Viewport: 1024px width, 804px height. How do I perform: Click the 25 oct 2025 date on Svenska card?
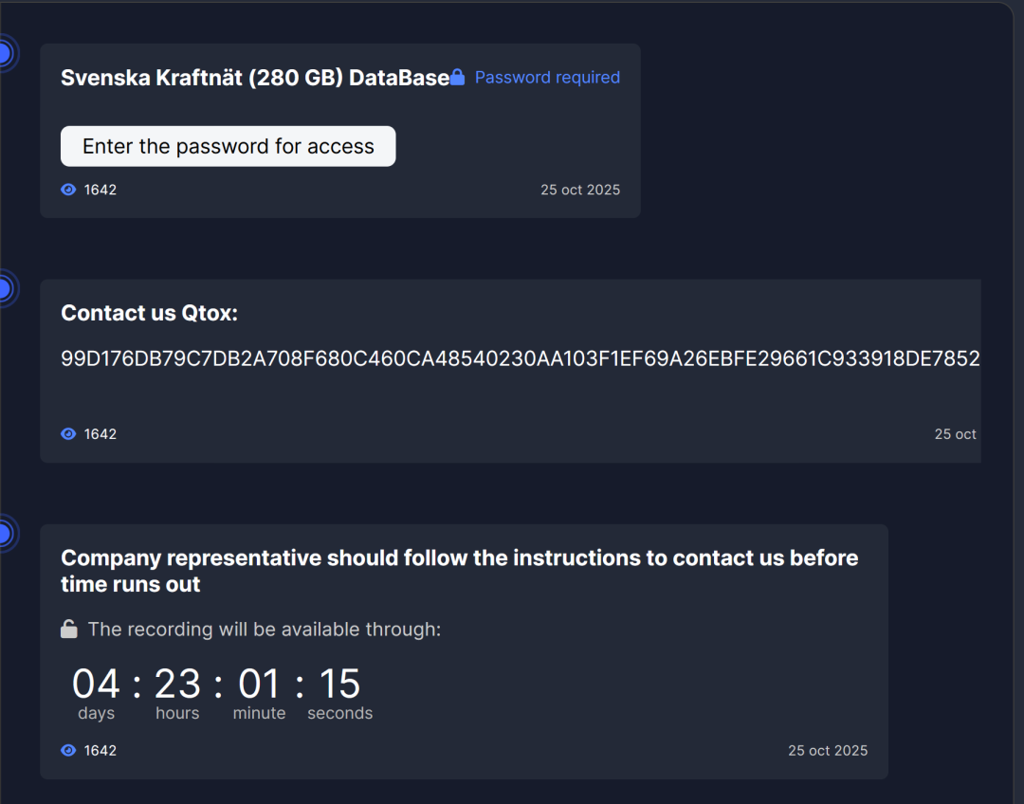[x=580, y=190]
